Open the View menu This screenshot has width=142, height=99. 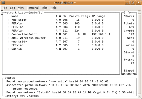click(x=21, y=8)
